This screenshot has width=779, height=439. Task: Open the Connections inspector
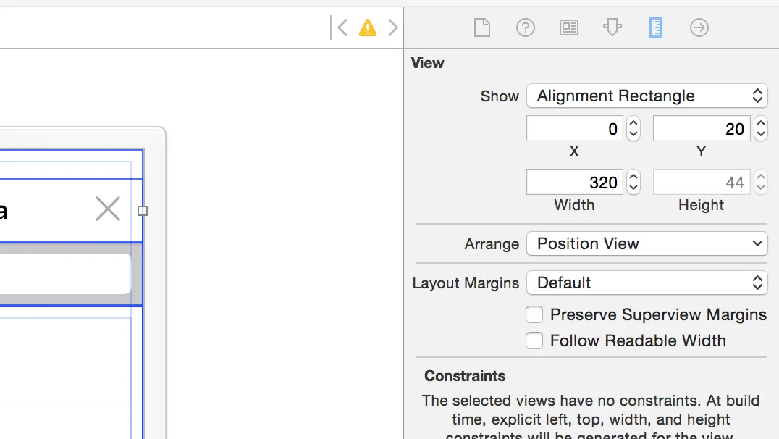click(699, 28)
